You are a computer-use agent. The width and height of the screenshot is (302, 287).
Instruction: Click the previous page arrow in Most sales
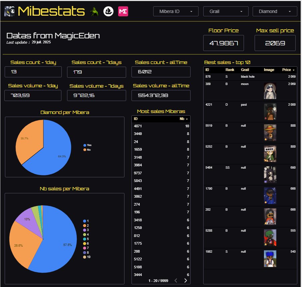[176, 281]
